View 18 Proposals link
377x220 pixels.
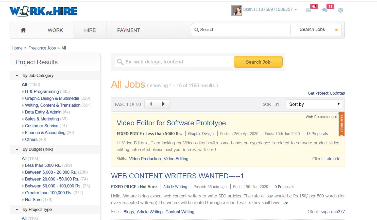pyautogui.click(x=317, y=133)
